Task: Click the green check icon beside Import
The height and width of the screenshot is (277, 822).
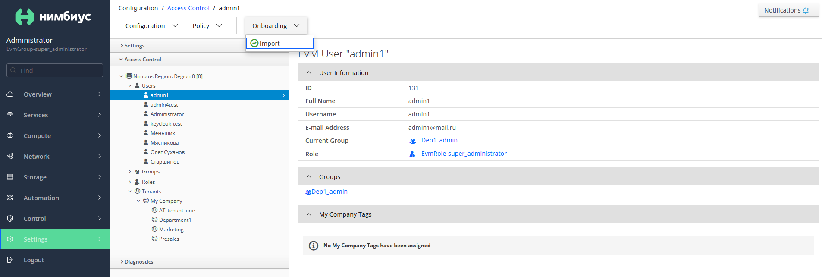Action: tap(254, 43)
